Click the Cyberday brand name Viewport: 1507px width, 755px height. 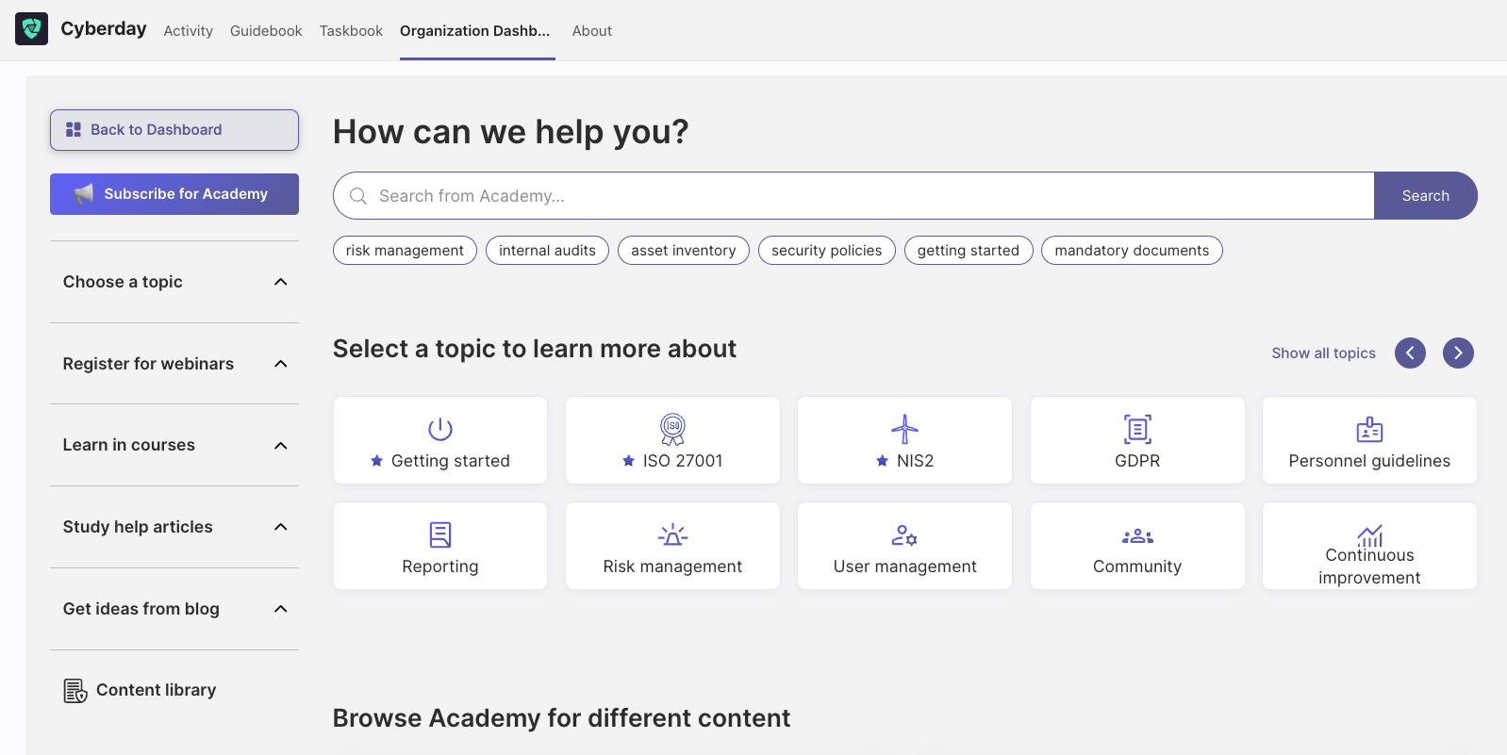[x=104, y=29]
